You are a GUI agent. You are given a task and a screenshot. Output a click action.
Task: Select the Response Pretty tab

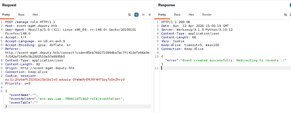coord(162,15)
